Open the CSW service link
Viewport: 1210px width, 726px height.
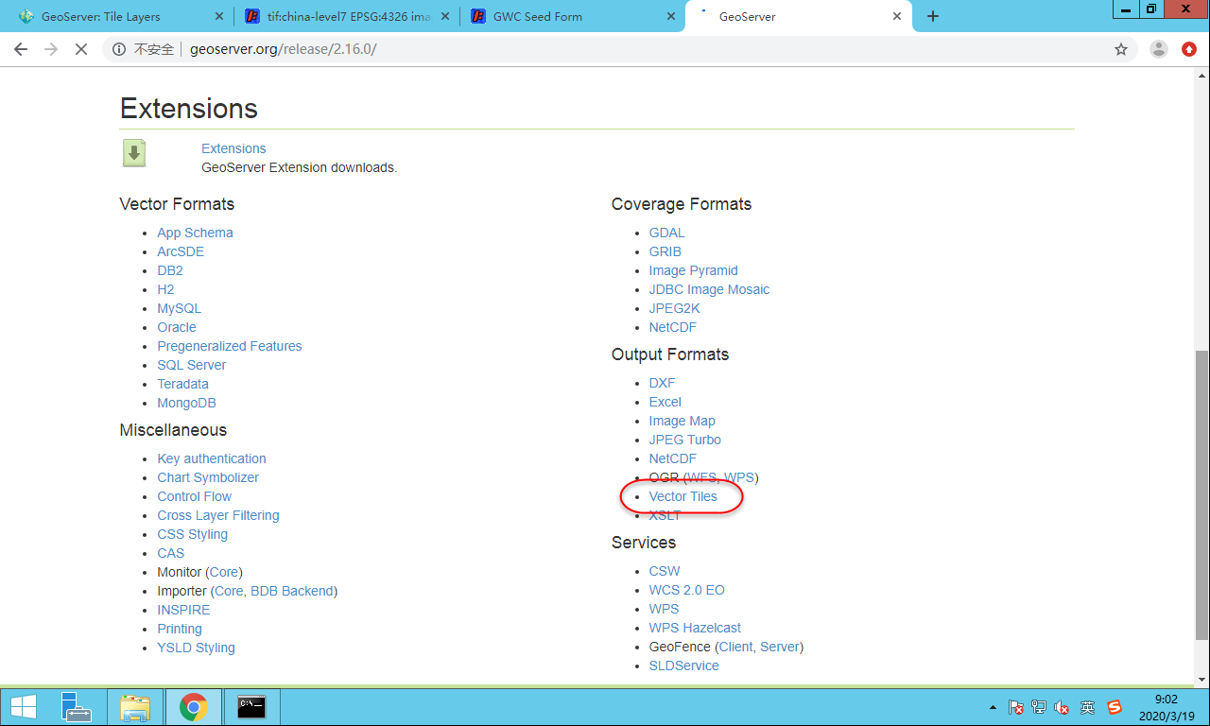(665, 571)
